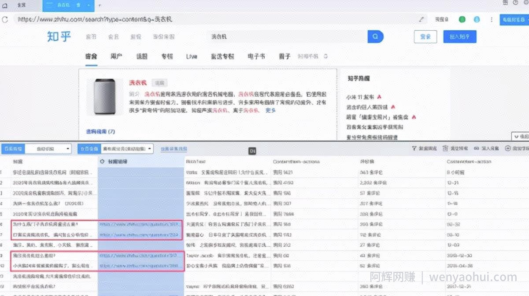
Task: Click the pencil edit icon in the address bar
Action: [422, 19]
